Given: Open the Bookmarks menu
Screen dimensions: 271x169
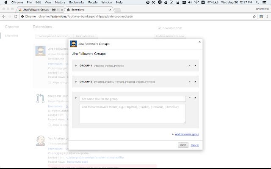Looking at the screenshot, I should coord(77,2).
